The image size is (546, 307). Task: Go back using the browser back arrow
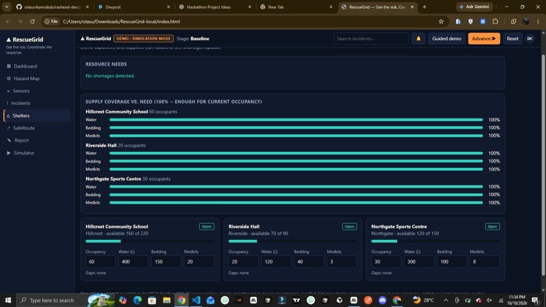coord(8,22)
